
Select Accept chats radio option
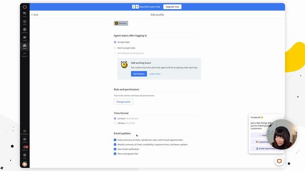pos(115,42)
